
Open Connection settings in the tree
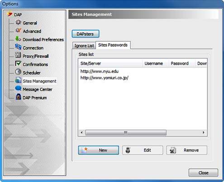coord(33,48)
